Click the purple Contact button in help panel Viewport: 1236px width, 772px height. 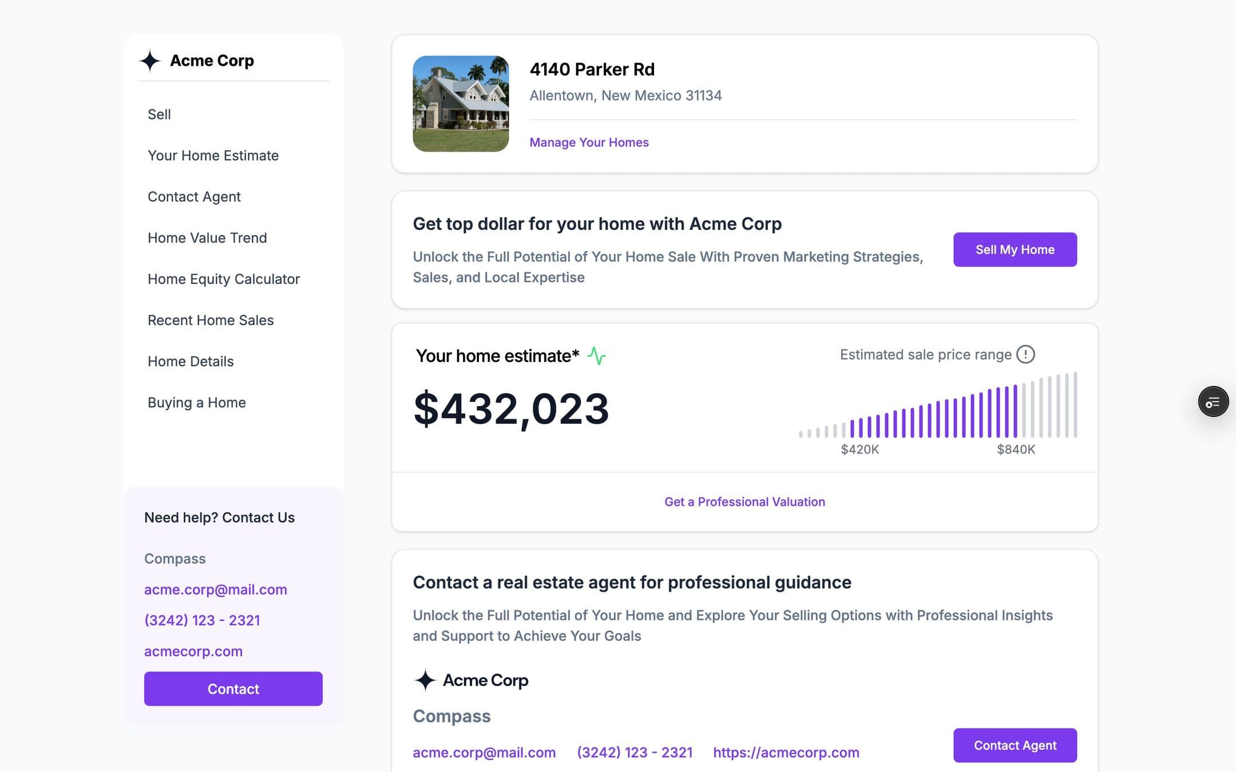point(233,689)
